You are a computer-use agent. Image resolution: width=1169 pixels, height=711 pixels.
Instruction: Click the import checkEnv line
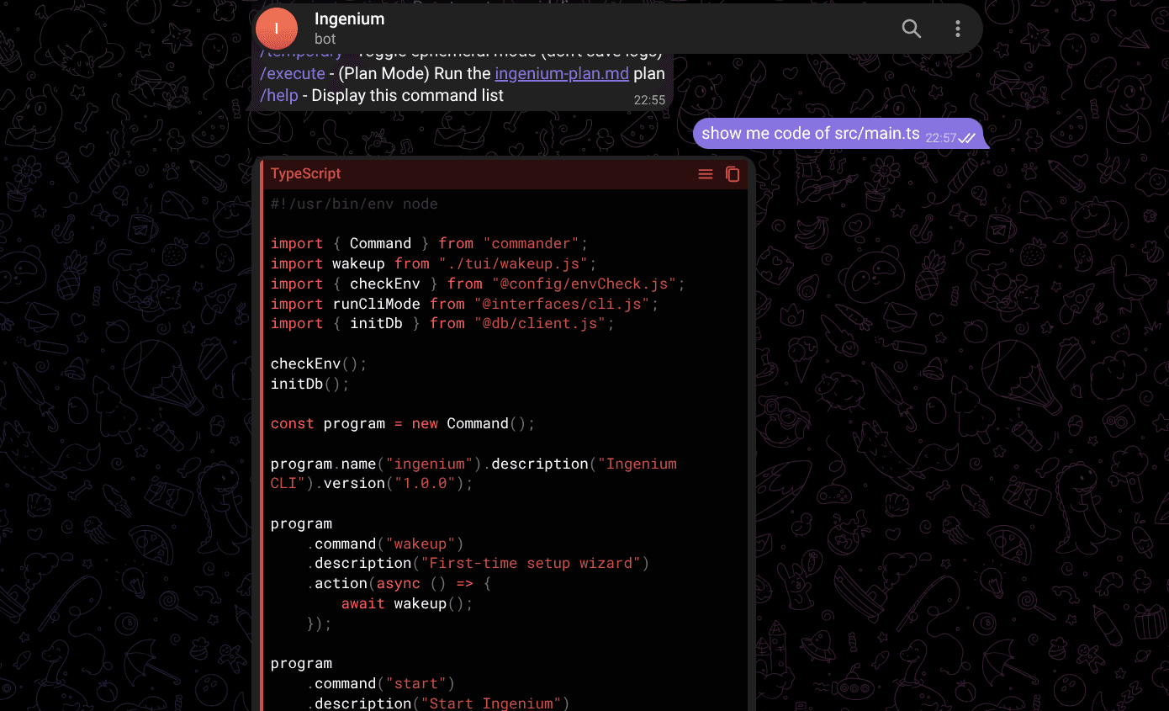(x=478, y=284)
